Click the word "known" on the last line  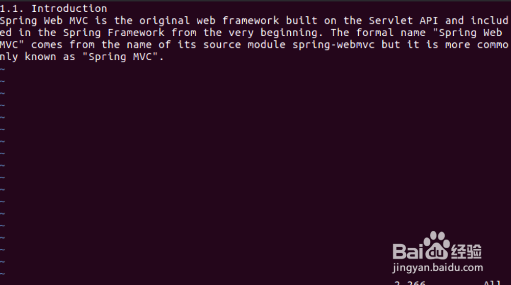pyautogui.click(x=41, y=57)
